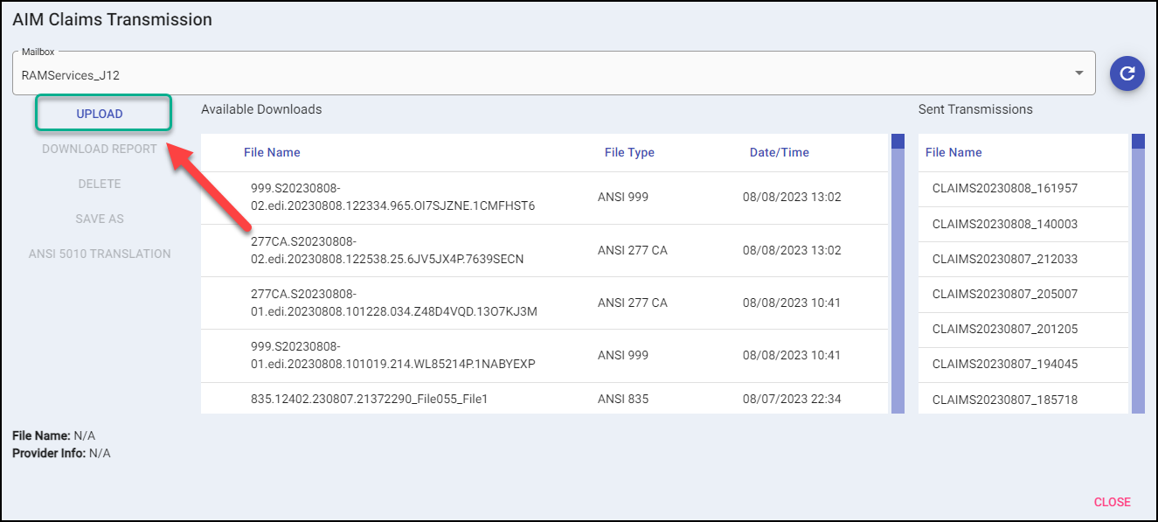Click the Sent Transmissions vertical scrollbar
Image resolution: width=1158 pixels, height=522 pixels.
[1138, 280]
